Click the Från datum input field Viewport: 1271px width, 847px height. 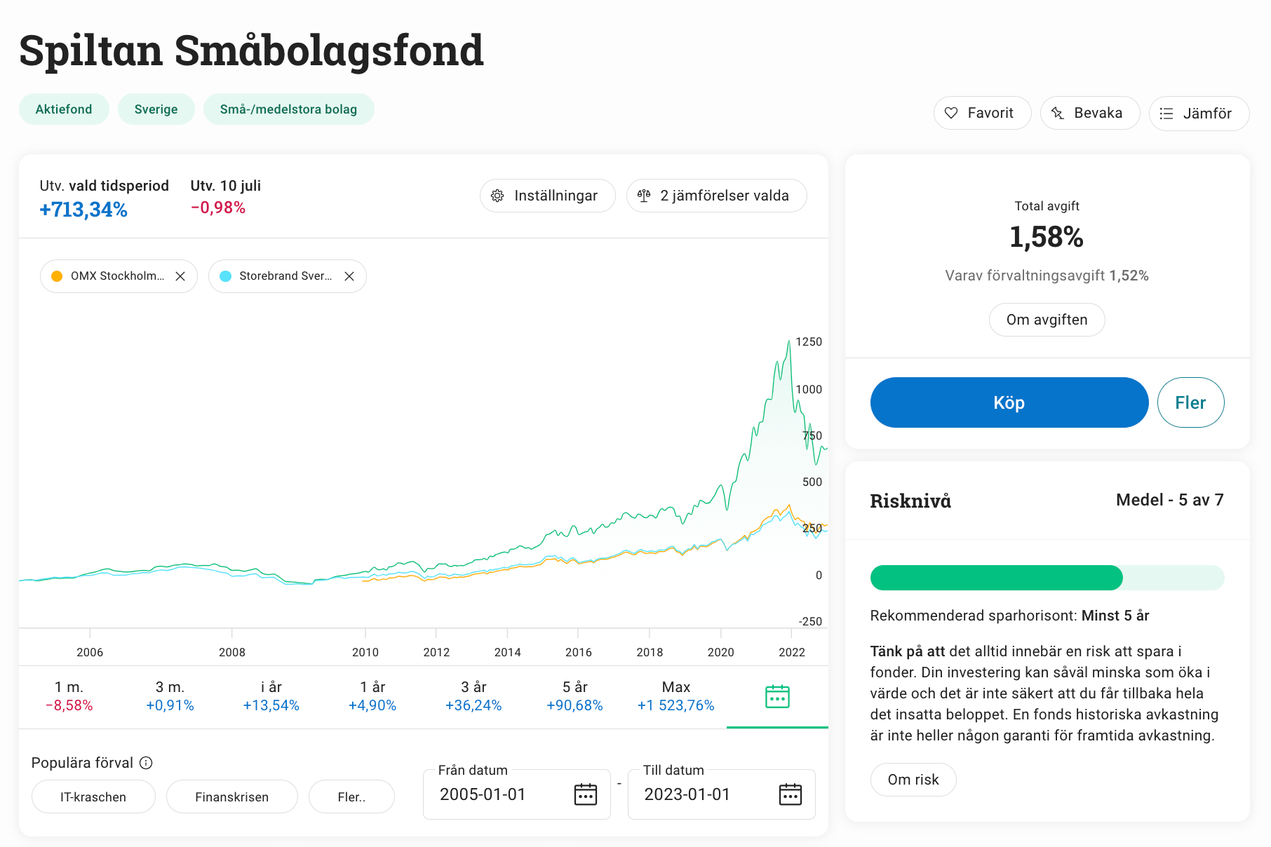click(517, 794)
